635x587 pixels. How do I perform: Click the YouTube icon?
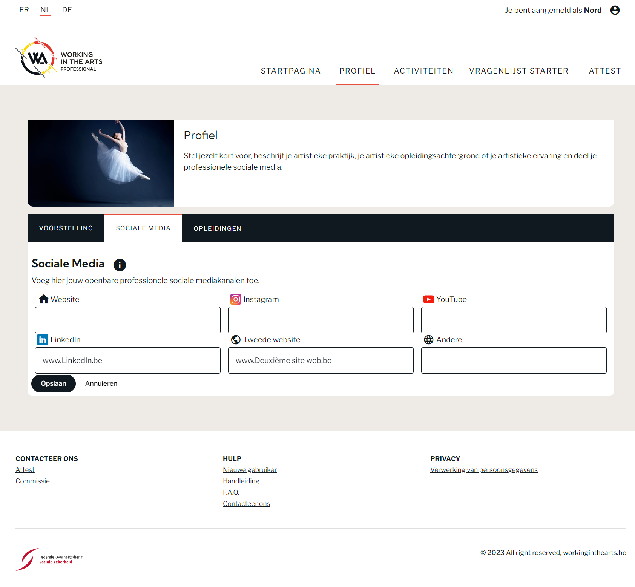(x=428, y=299)
